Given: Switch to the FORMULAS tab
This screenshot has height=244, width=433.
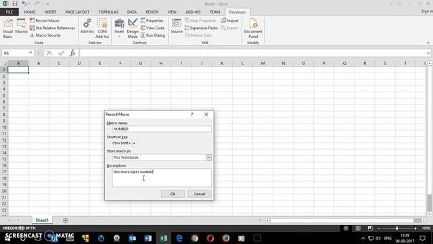Looking at the screenshot, I should tap(108, 12).
